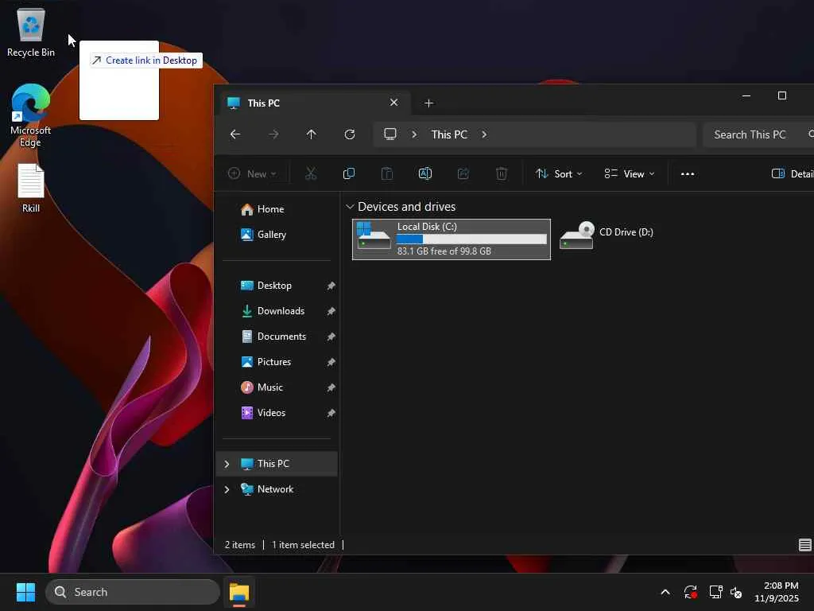Expand This PC tree node chevron

[x=227, y=464]
